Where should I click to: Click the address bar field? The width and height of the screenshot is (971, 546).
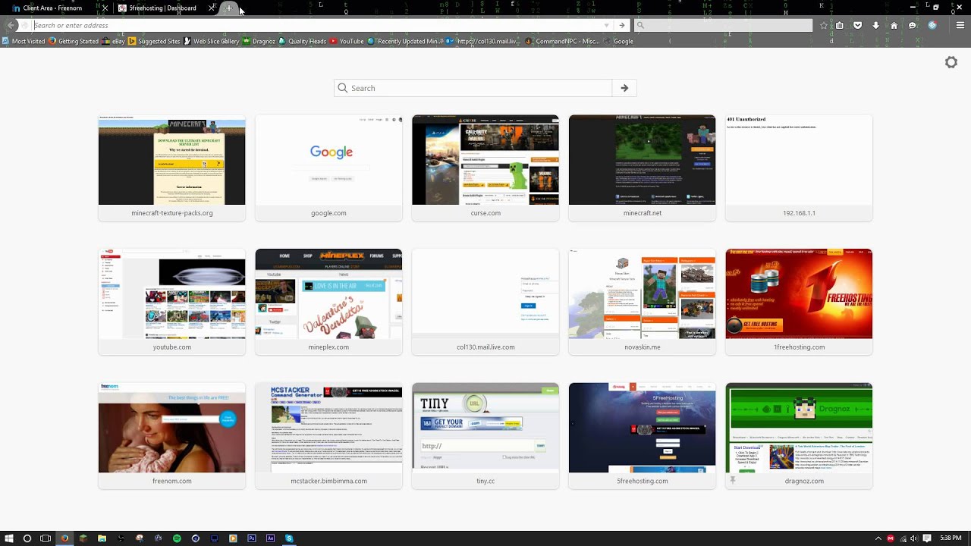(319, 25)
